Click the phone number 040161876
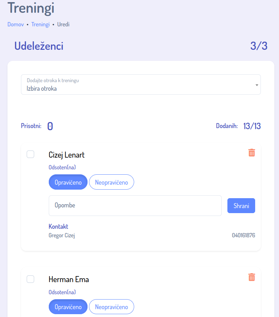The width and height of the screenshot is (279, 317). point(243,235)
